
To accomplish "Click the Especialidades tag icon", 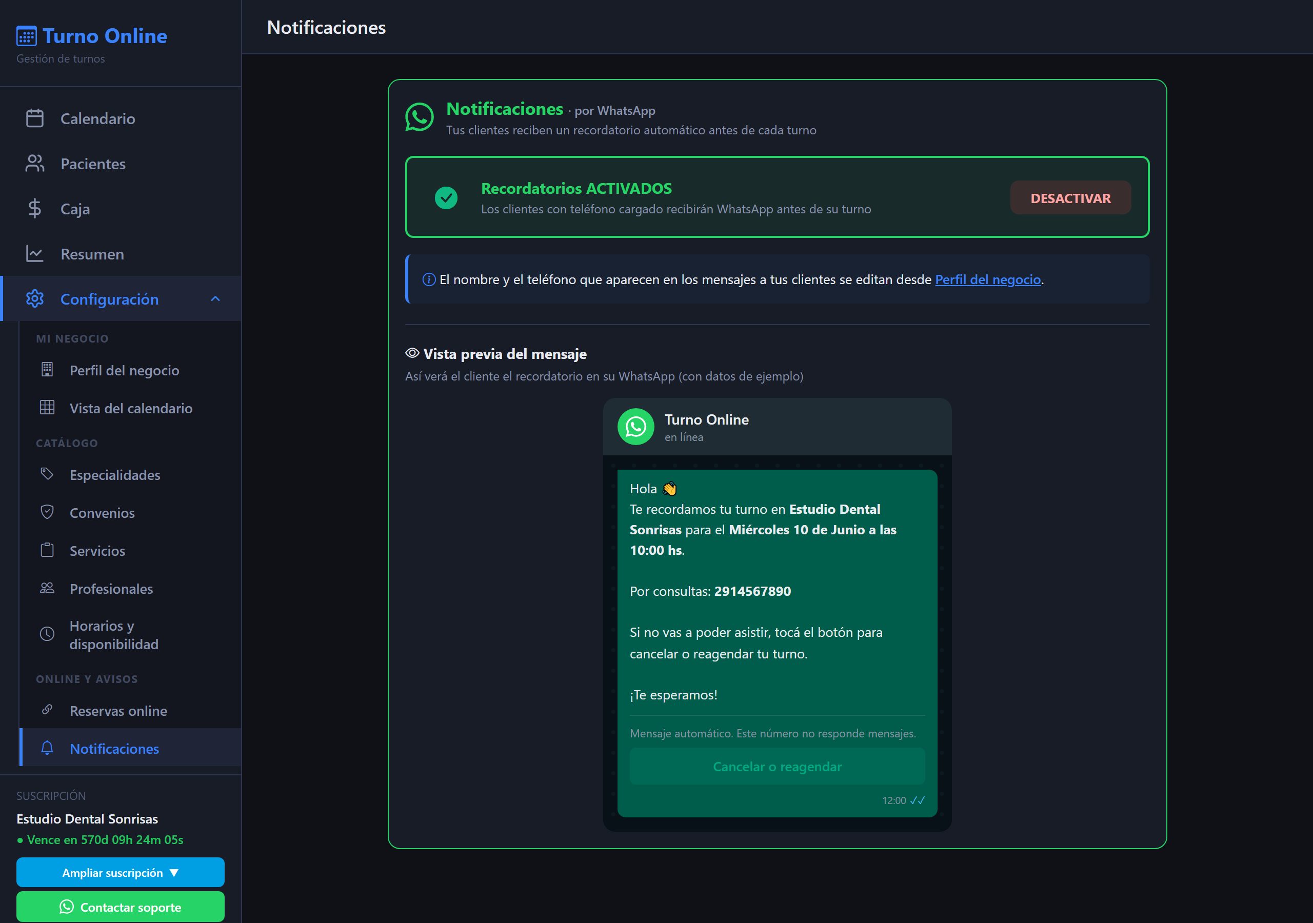I will point(48,474).
